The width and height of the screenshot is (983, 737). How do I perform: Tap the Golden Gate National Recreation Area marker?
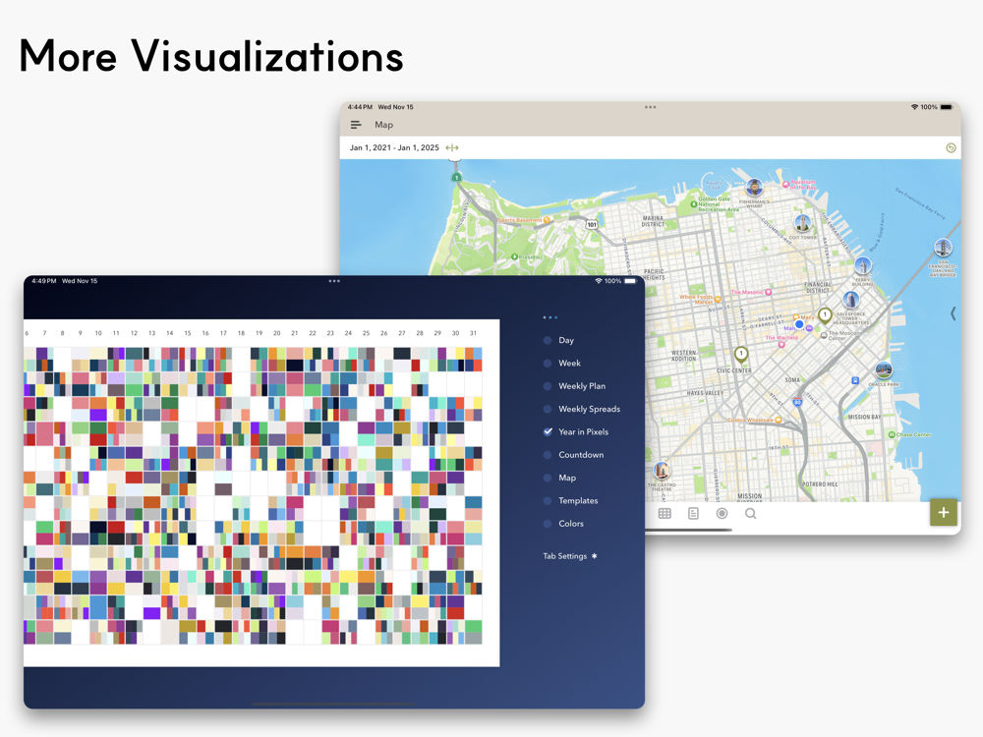tap(694, 203)
